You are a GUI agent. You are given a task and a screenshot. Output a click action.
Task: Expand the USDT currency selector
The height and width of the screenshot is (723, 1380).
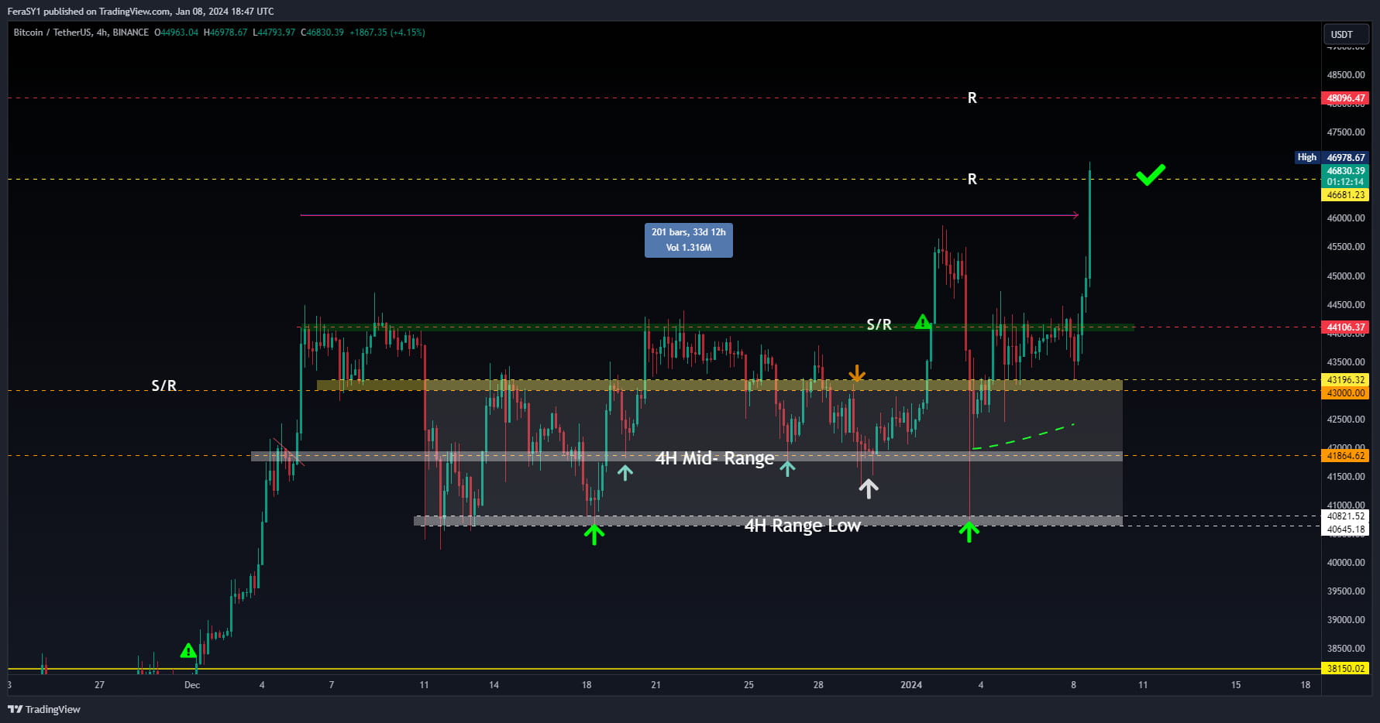[1346, 34]
